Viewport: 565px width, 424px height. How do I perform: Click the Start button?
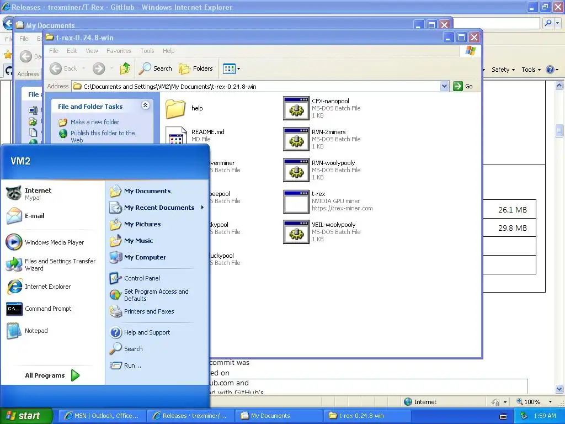25,416
